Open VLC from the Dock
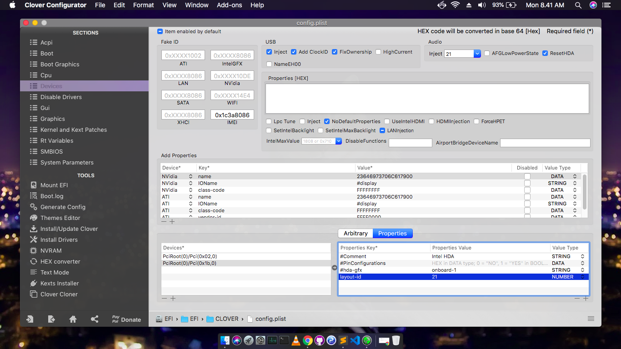Viewport: 621px width, 349px height. [296, 340]
